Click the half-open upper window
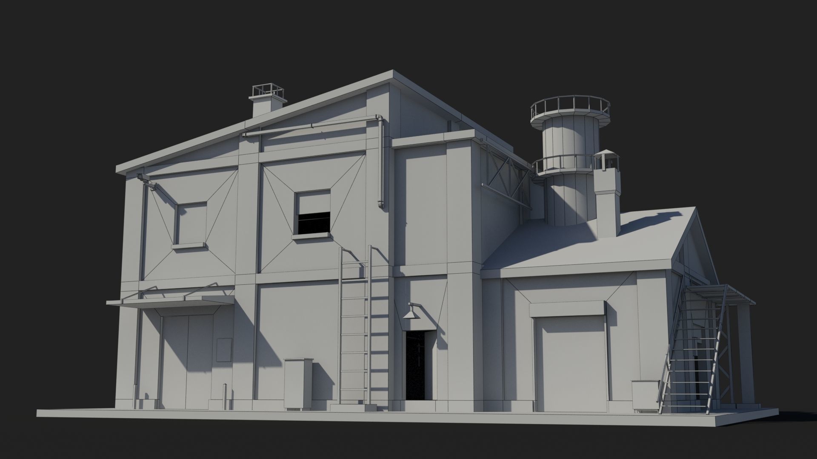This screenshot has height=459, width=817. [x=314, y=212]
